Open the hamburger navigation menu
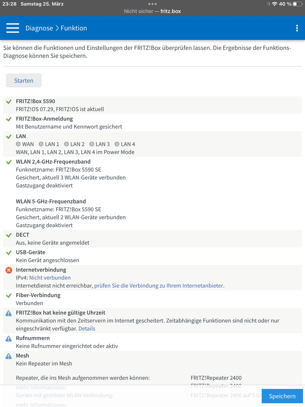Viewport: 305px width, 407px height. point(13,28)
